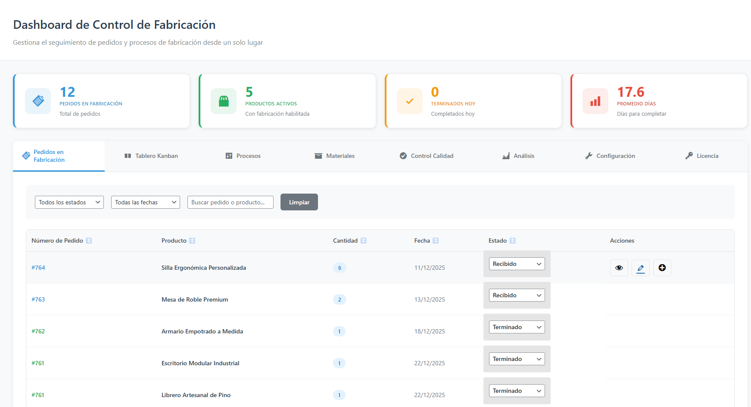
Task: Open order link #763
Action: (38, 299)
